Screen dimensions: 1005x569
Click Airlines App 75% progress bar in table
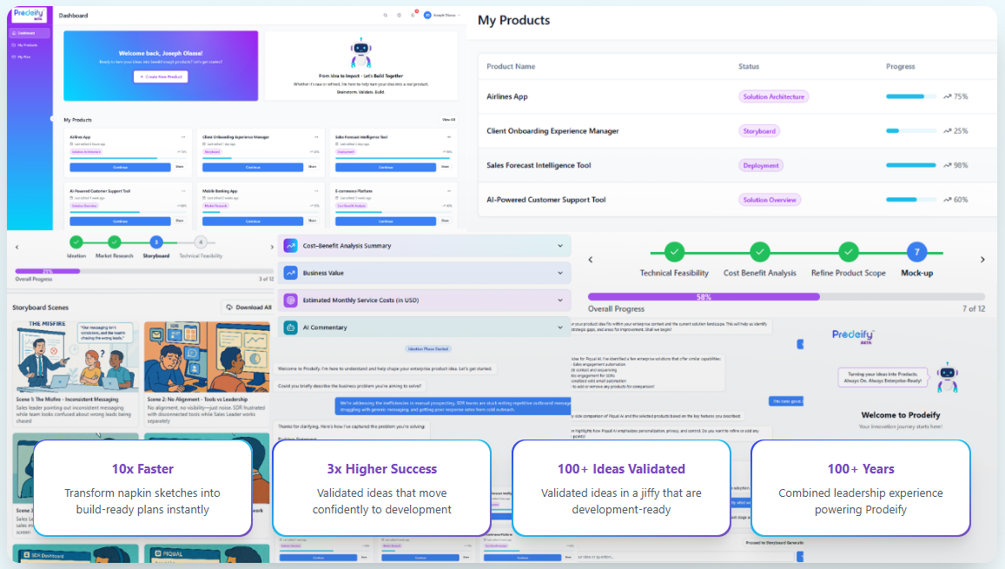[x=911, y=96]
